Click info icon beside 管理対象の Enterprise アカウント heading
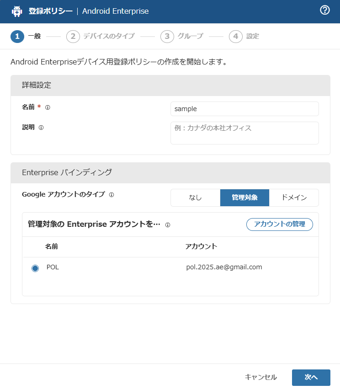340x390 pixels. point(168,225)
